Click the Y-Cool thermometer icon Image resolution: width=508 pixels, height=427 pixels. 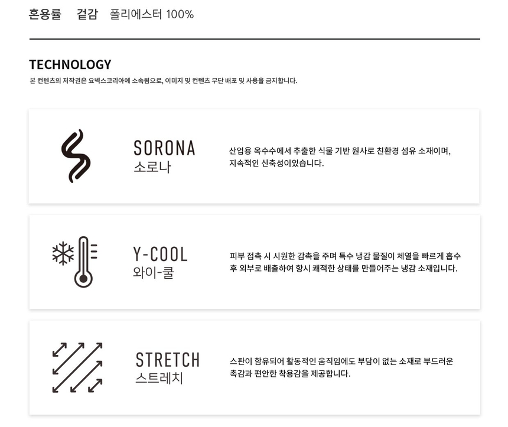pyautogui.click(x=83, y=262)
